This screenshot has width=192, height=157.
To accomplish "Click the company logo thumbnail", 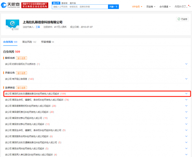I will [x=12, y=25].
